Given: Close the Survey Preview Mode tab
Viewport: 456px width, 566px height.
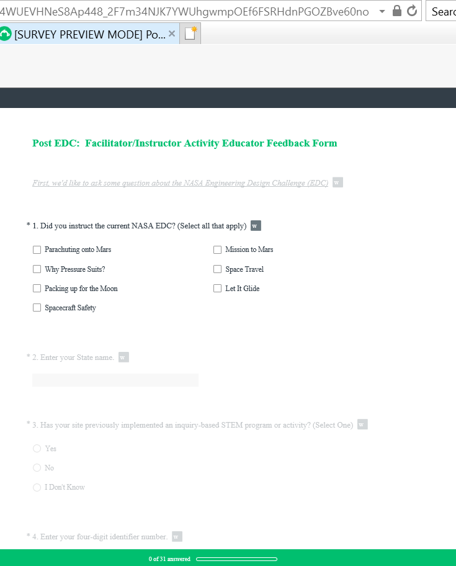Looking at the screenshot, I should pyautogui.click(x=172, y=34).
